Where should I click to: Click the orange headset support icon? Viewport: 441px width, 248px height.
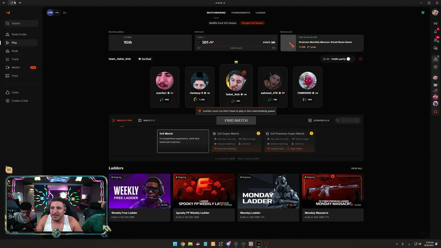point(435,112)
